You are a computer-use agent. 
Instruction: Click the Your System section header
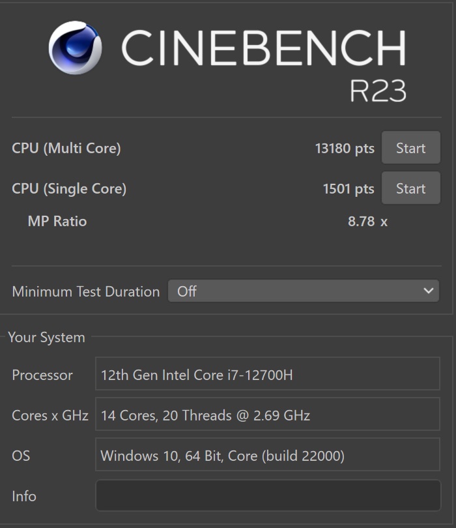tap(46, 338)
